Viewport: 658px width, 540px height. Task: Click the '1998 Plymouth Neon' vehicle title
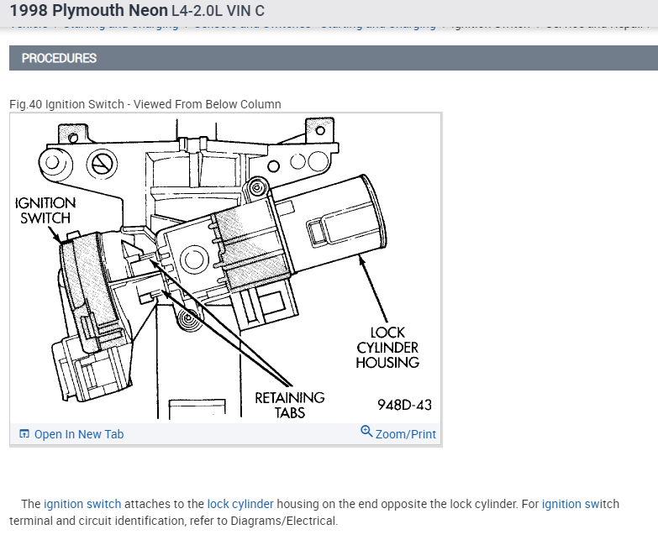pos(88,10)
